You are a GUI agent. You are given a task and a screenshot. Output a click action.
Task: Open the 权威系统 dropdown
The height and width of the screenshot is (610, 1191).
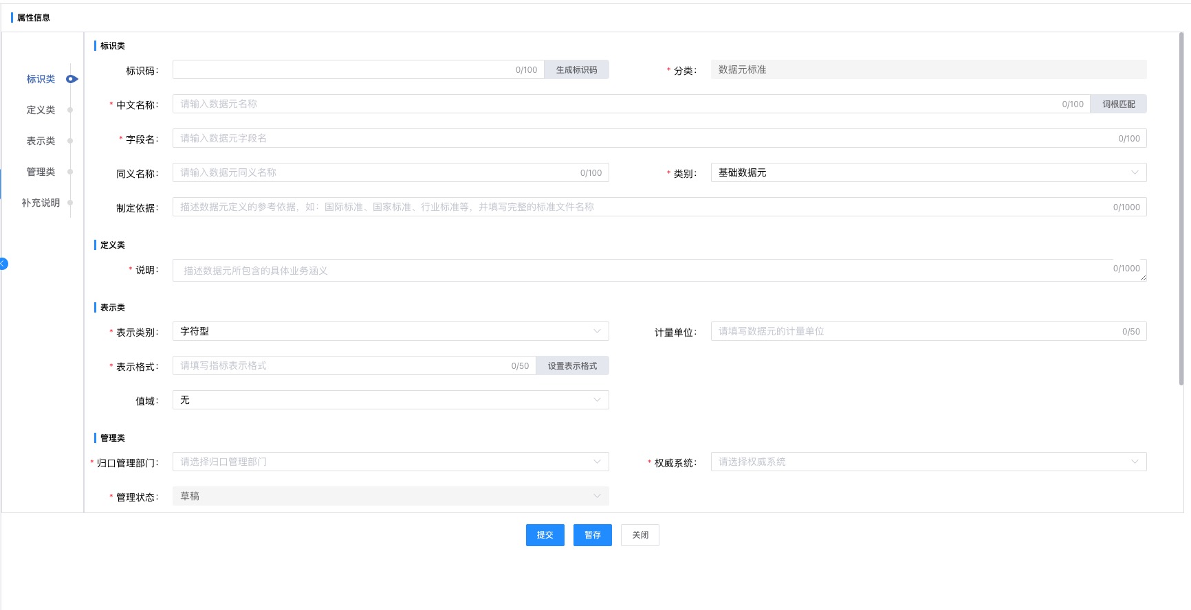pos(928,462)
